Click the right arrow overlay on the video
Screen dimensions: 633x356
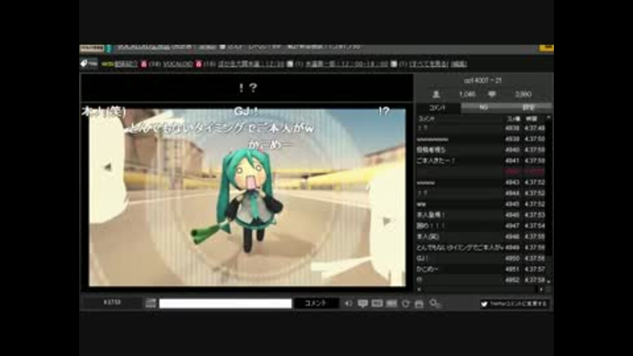pos(387,221)
